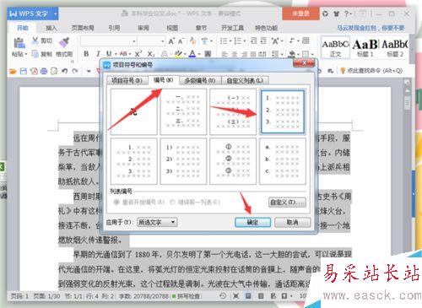This screenshot has height=308, width=422.
Task: Toggle spell check in status bar
Action: click(x=186, y=296)
